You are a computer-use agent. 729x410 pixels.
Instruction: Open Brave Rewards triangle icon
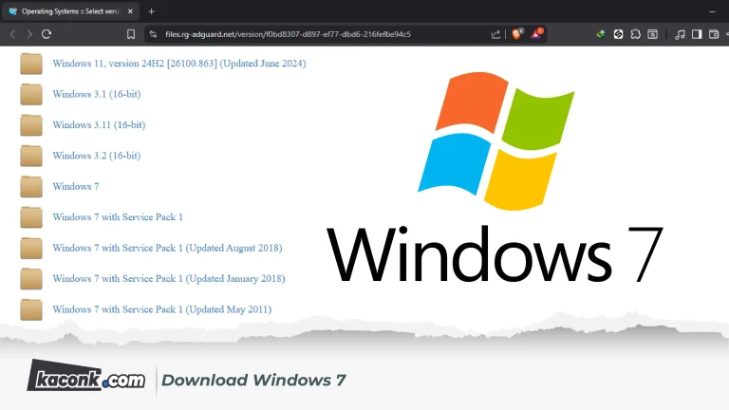pyautogui.click(x=536, y=33)
